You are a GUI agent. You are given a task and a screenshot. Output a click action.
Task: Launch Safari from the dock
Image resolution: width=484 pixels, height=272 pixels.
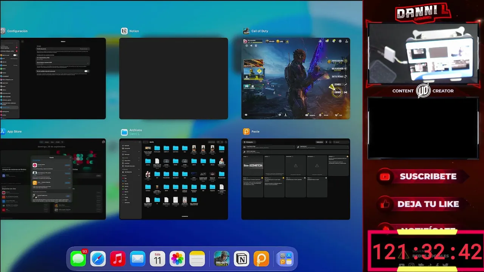pyautogui.click(x=98, y=259)
